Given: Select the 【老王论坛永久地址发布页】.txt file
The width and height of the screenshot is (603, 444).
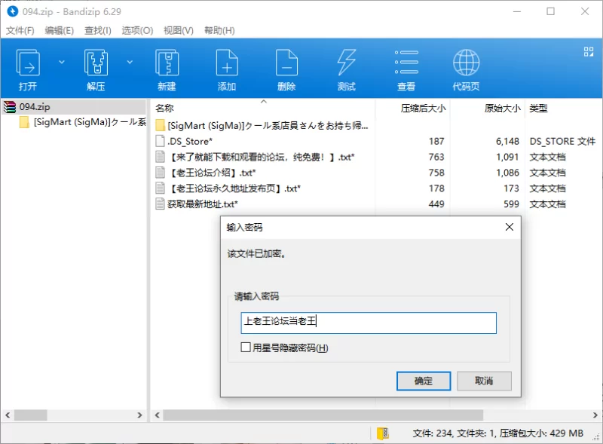Looking at the screenshot, I should (x=234, y=188).
